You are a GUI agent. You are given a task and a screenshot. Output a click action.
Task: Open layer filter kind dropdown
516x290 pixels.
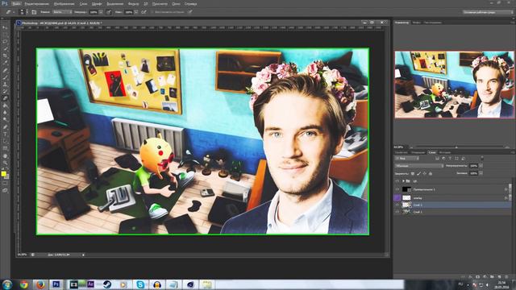pyautogui.click(x=407, y=159)
